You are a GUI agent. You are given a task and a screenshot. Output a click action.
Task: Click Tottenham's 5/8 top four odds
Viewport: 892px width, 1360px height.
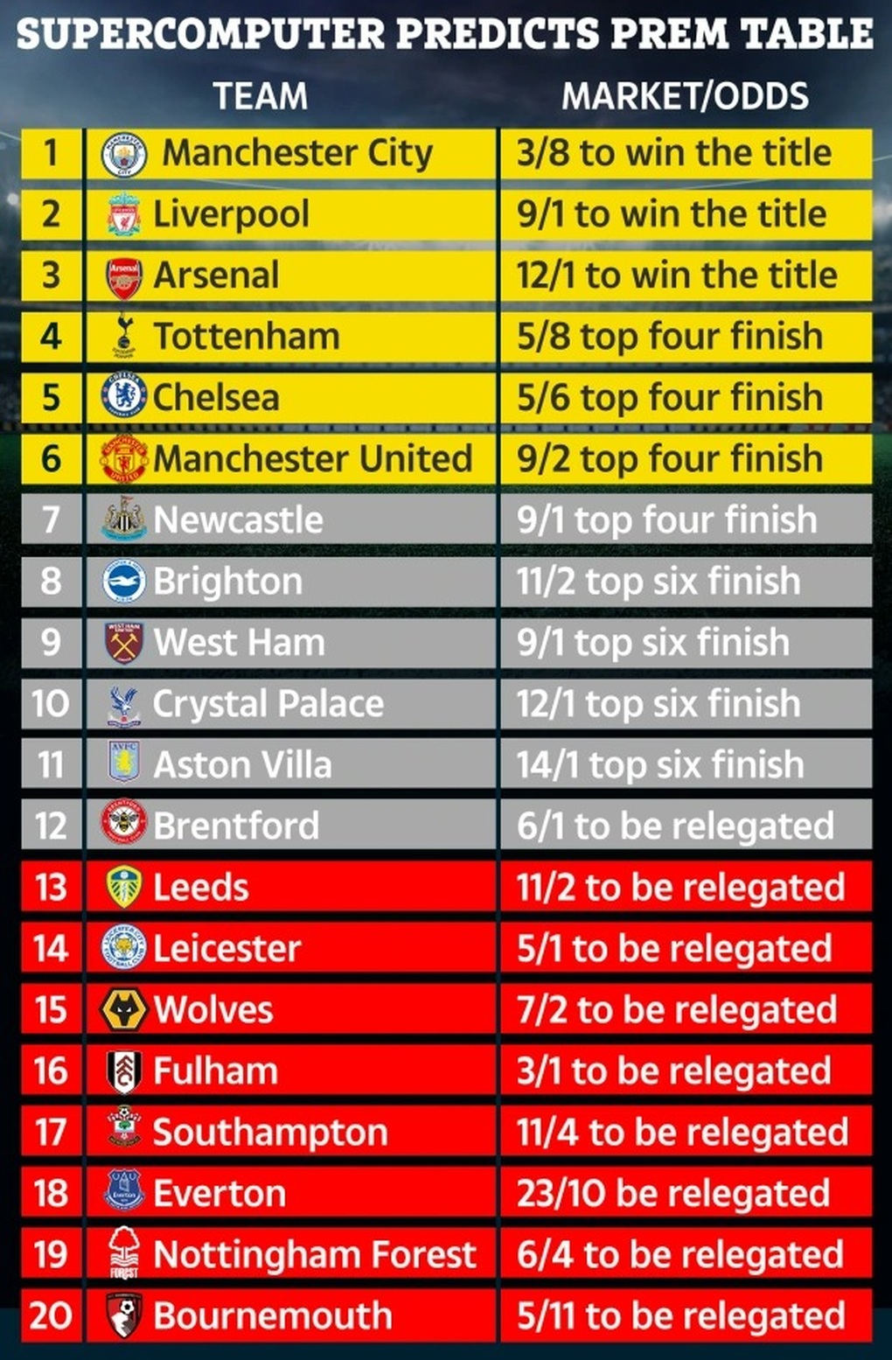669,337
